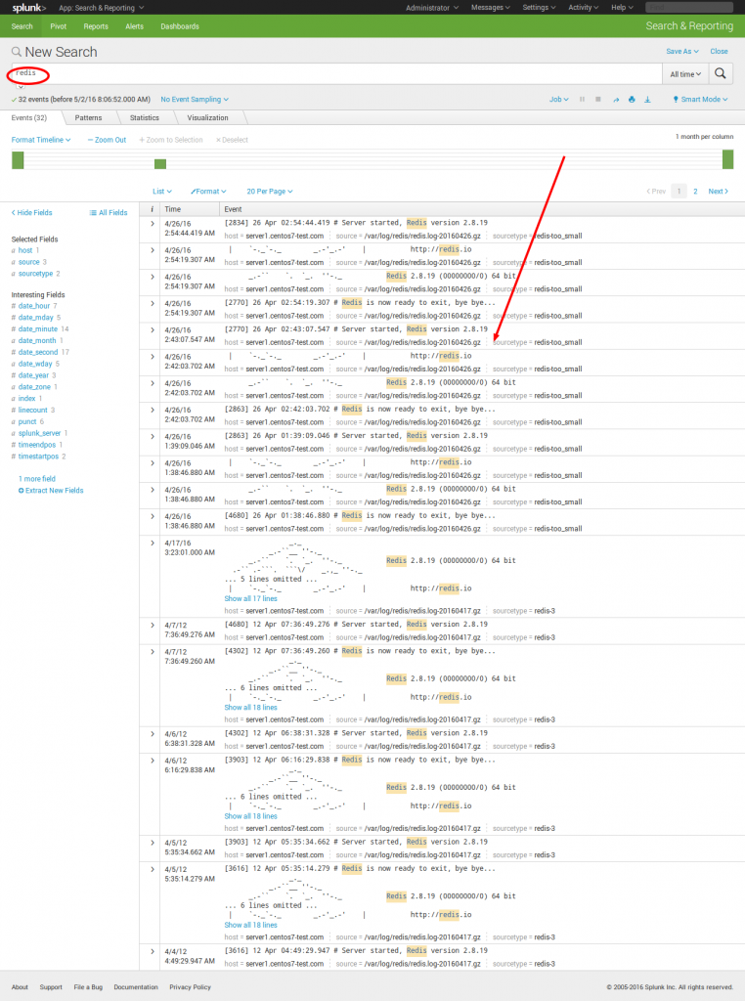
Task: Export results with the download icon
Action: pyautogui.click(x=647, y=100)
